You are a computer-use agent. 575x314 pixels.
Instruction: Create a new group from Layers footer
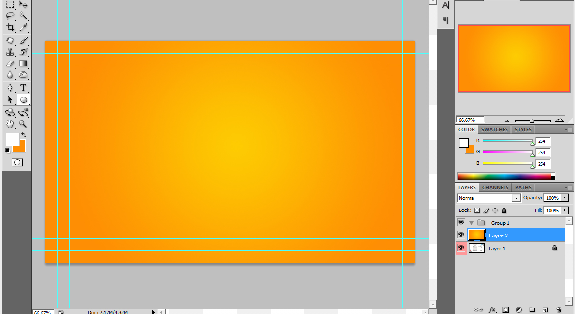532,310
